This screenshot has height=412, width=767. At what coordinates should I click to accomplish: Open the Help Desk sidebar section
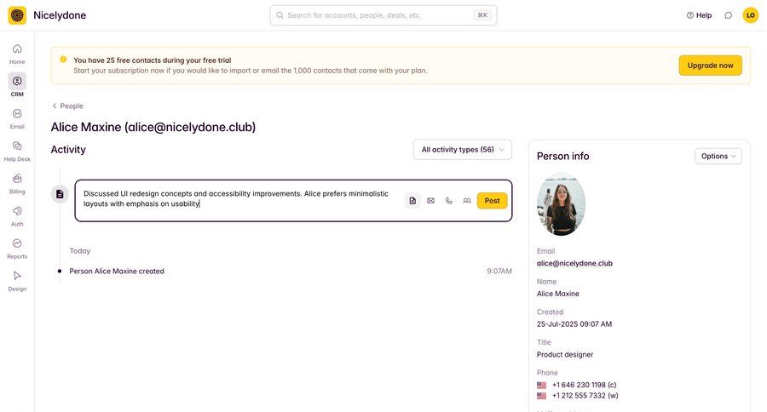17,151
